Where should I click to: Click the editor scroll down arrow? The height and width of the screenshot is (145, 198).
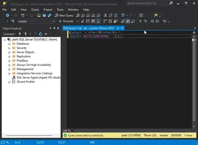click(x=194, y=126)
